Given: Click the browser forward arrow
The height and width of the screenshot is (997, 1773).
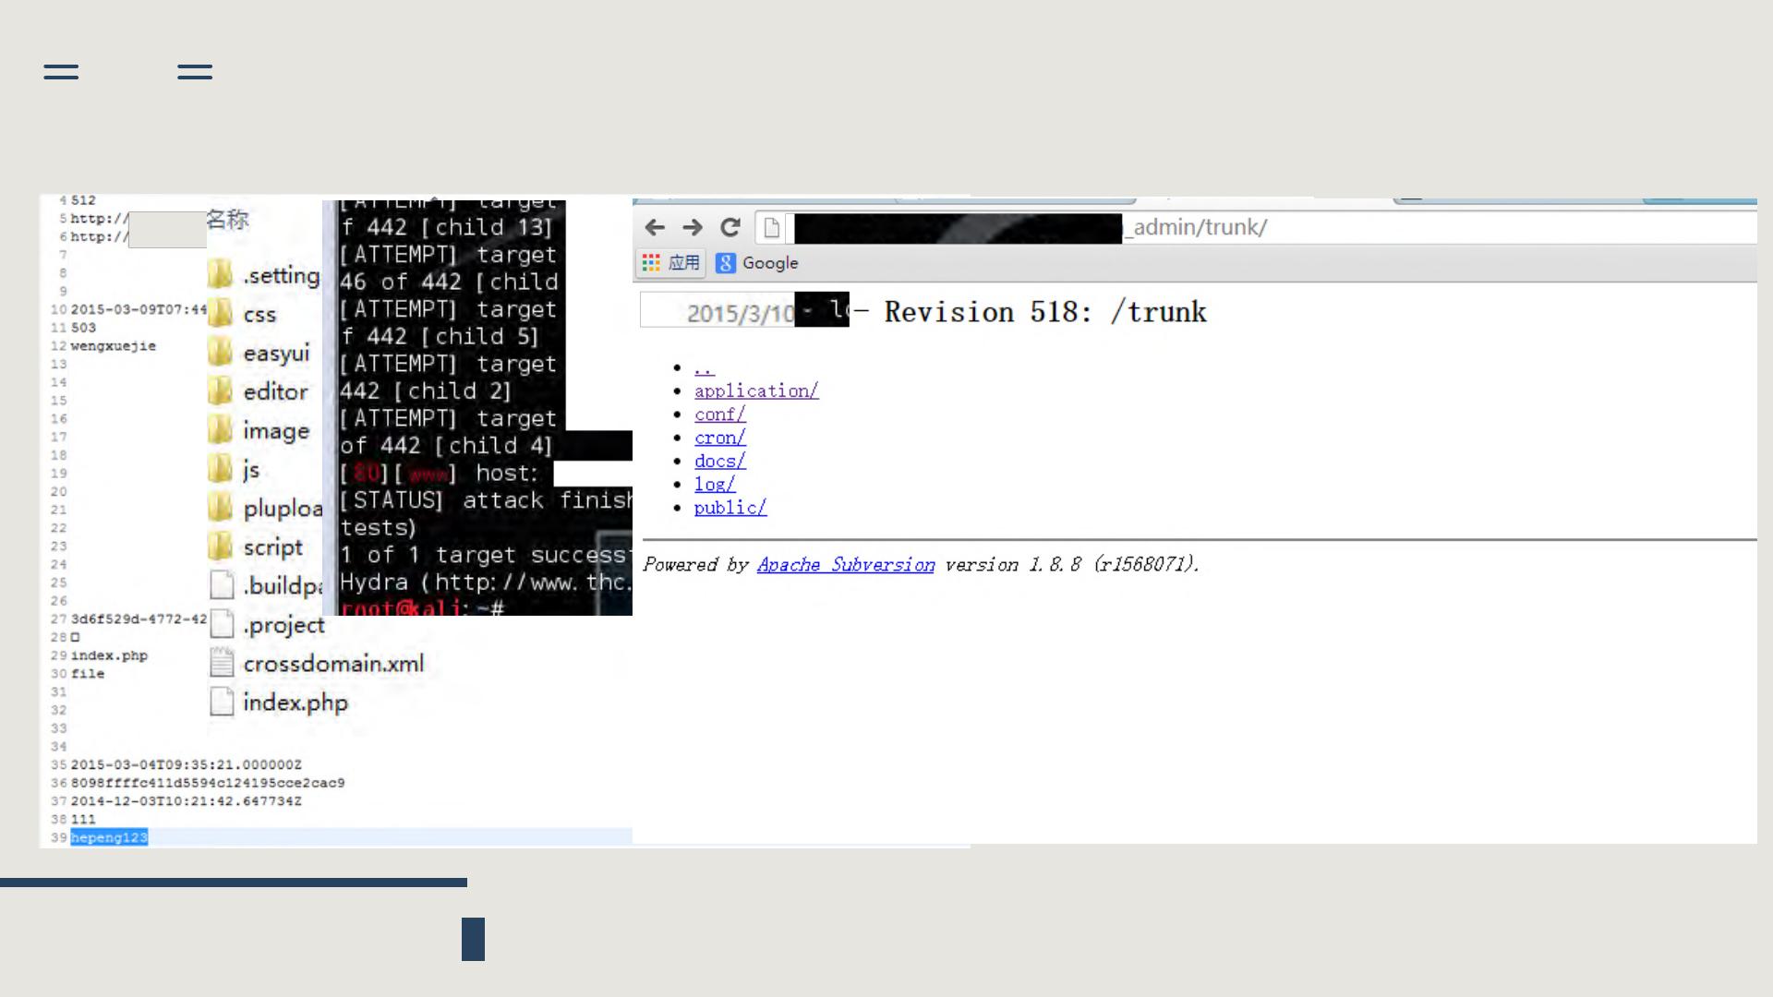Looking at the screenshot, I should click(693, 227).
